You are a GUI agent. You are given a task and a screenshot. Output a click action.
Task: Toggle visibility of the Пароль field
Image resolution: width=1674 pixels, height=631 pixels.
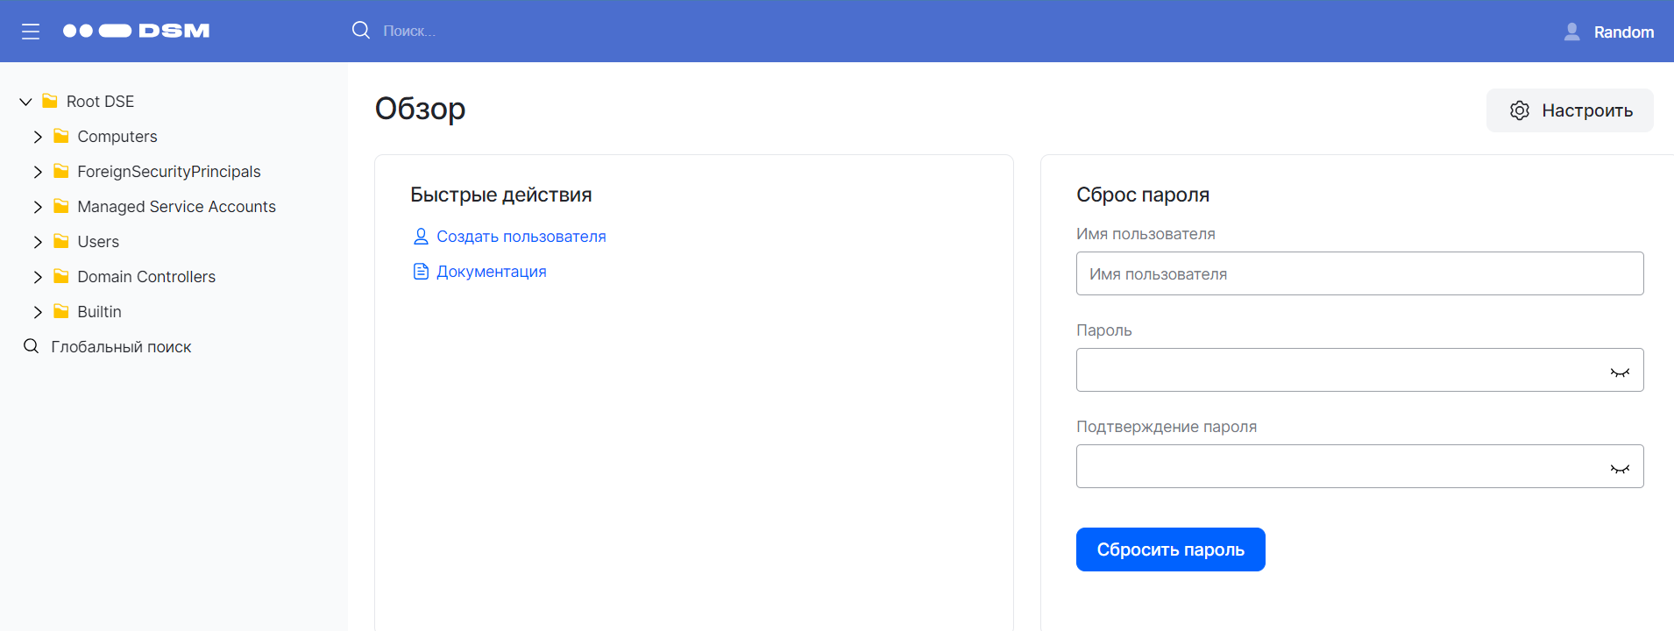pos(1619,372)
